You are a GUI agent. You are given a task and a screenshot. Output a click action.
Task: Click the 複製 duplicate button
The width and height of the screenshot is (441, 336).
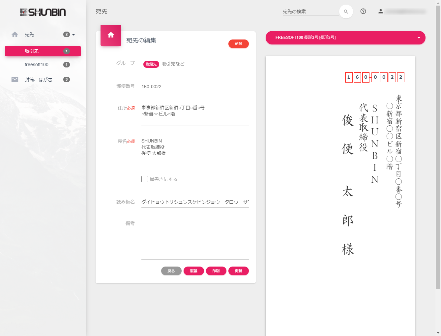pos(194,271)
